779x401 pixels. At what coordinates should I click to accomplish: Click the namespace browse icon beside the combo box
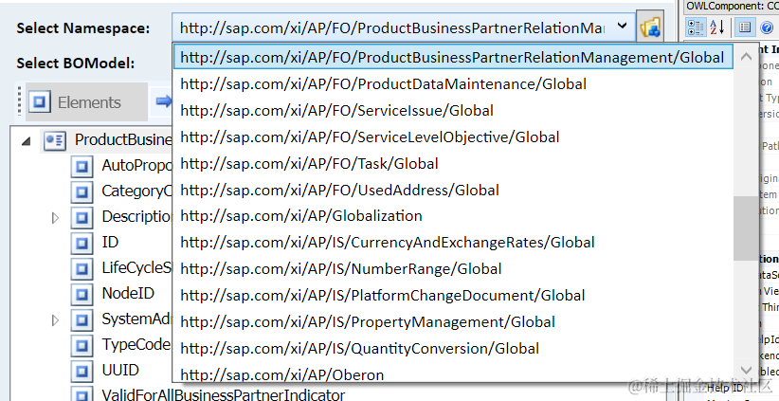coord(650,27)
